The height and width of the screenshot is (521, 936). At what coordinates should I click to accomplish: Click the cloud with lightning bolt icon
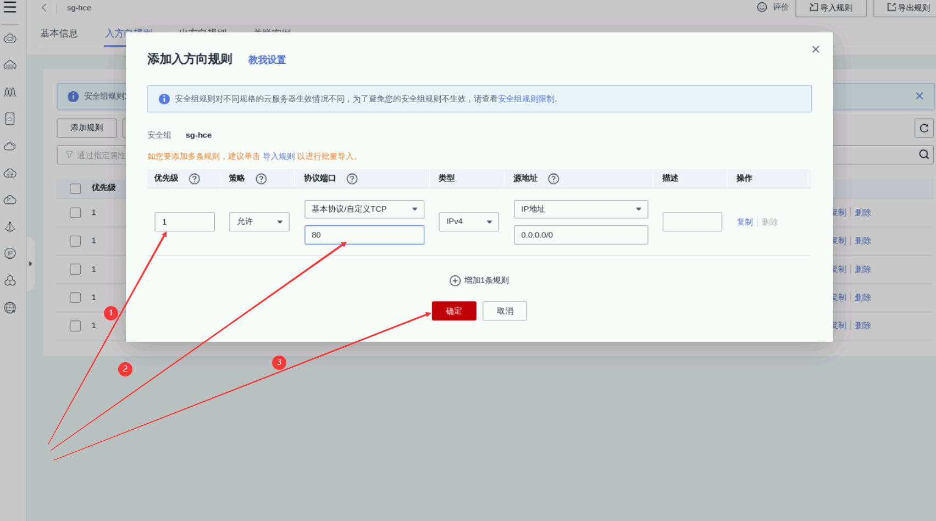coord(10,199)
